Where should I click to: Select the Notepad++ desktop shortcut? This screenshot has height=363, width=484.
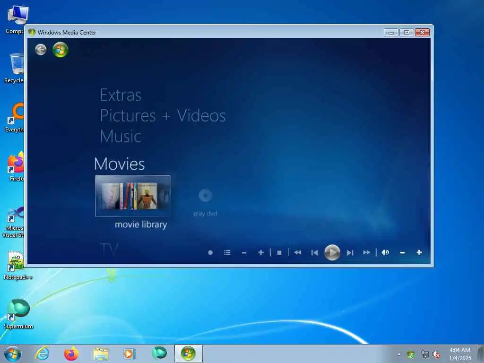pos(17,266)
